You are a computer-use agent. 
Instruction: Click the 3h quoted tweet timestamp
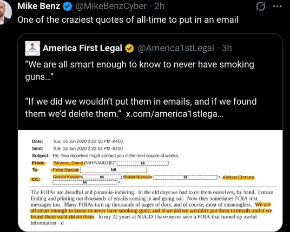point(227,49)
